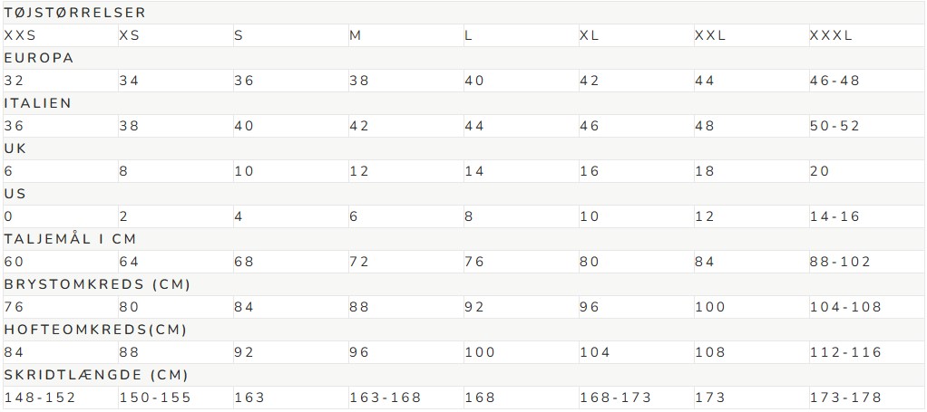927x412 pixels.
Task: Select the waist 88-102 cm cell
Action: [x=840, y=262]
